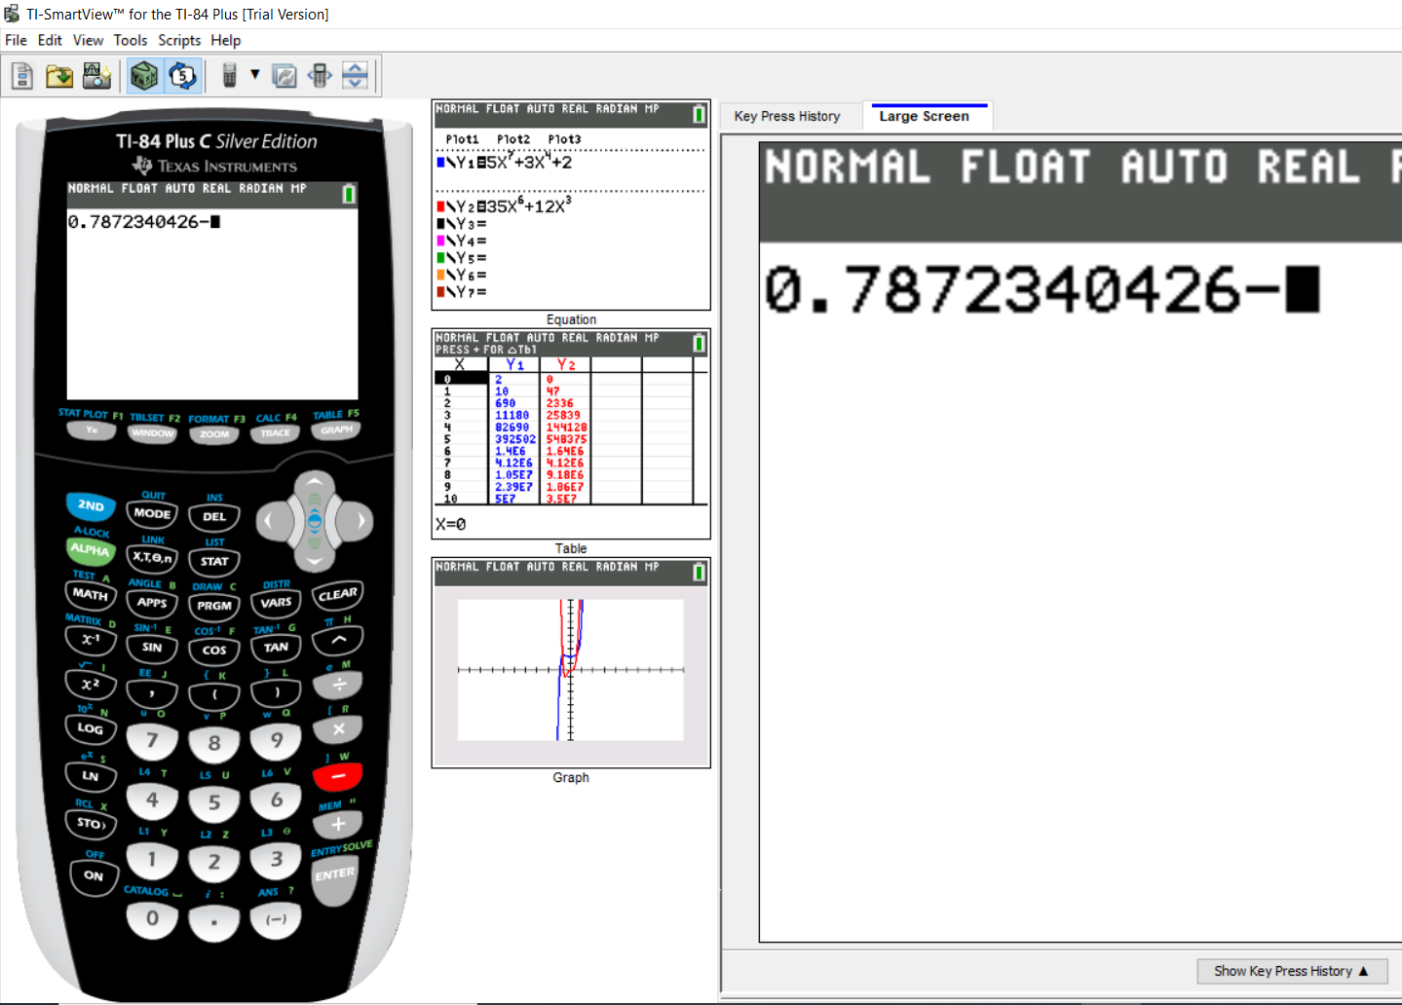Click the Graph screen thumbnail
1402x1005 pixels.
pyautogui.click(x=571, y=663)
